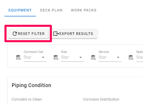Expand the Service dropdown arrow
Screen dimensions: 143x104
[118, 57]
